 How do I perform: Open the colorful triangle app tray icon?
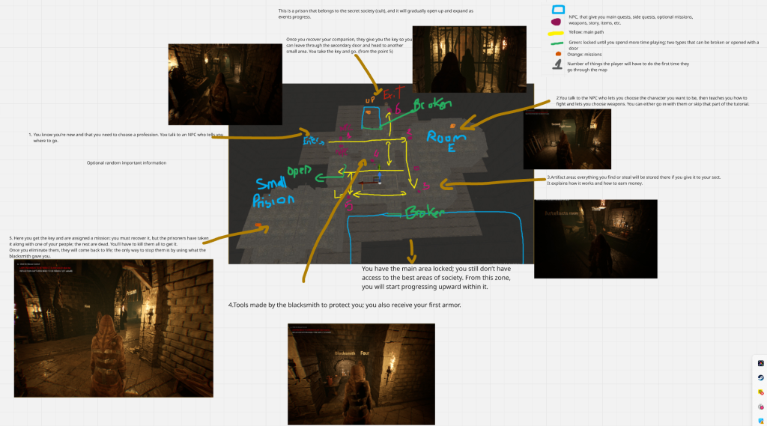pyautogui.click(x=760, y=364)
